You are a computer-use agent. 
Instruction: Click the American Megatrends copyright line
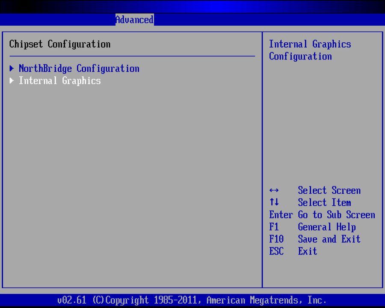click(192, 300)
